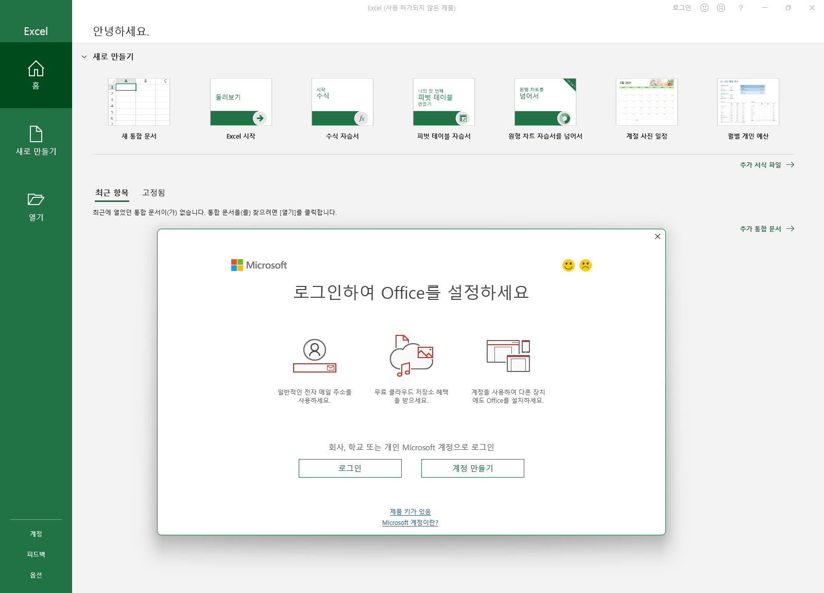This screenshot has width=824, height=593.
Task: Click text 계정을 사용하여 다른 장치에도 Office를 설치하세요.
Action: point(508,396)
